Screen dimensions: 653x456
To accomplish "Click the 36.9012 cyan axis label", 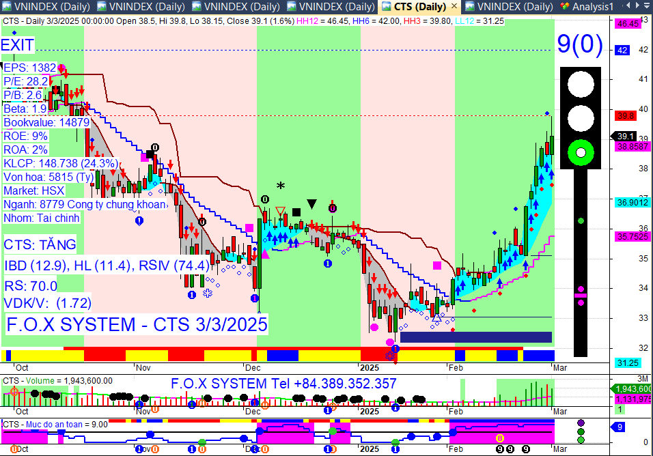I will (x=633, y=203).
